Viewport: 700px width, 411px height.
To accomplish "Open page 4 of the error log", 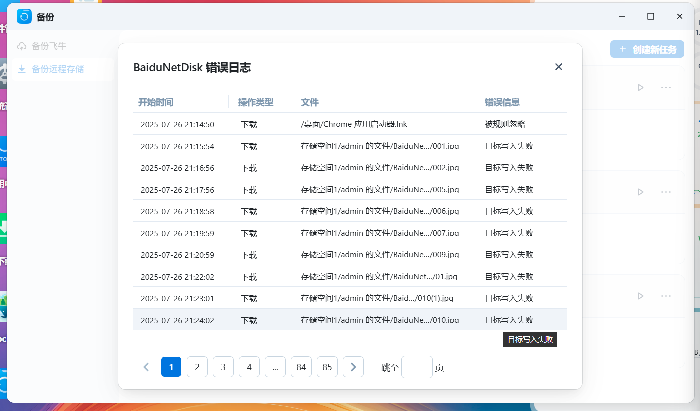I will point(249,367).
